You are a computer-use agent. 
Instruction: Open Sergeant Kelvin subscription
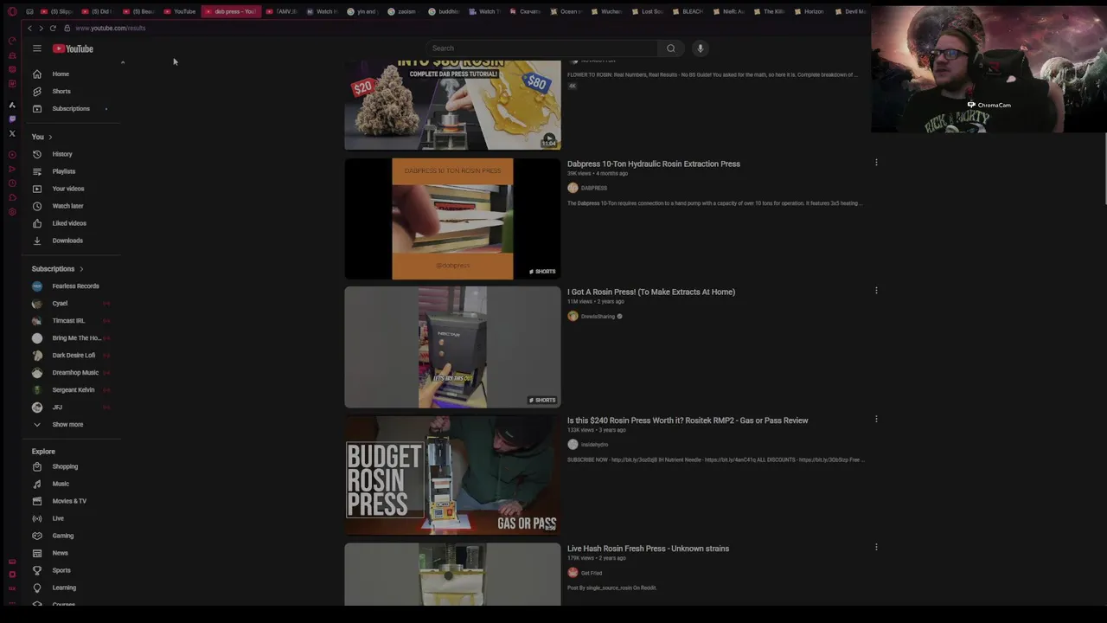tap(72, 390)
